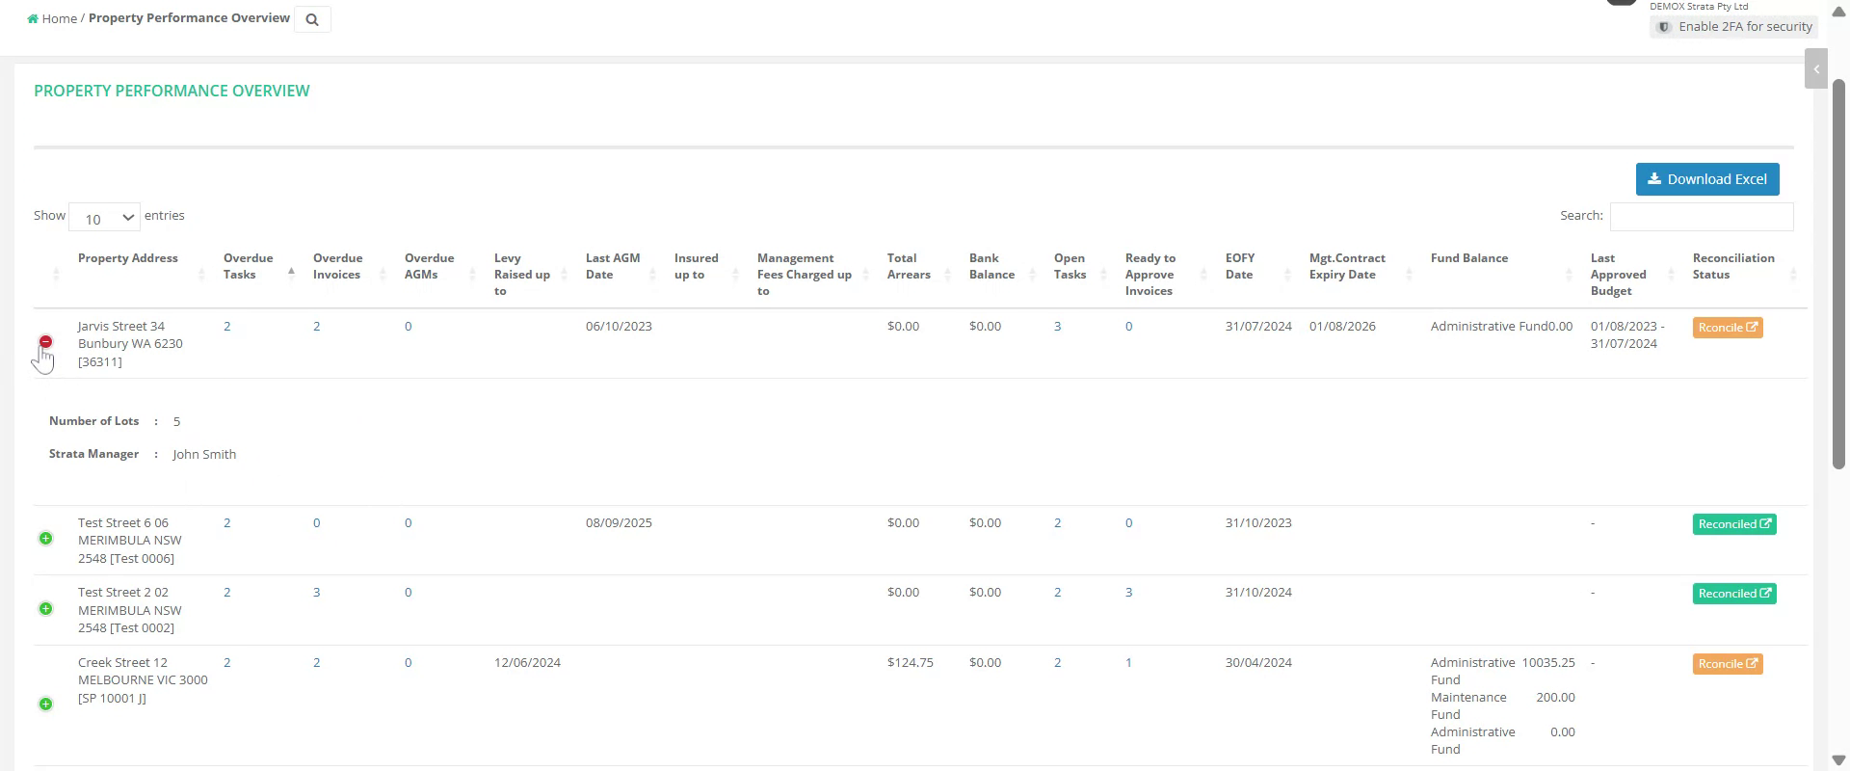The height and width of the screenshot is (771, 1850).
Task: Sort by Last AGM Date column
Action: tap(613, 266)
